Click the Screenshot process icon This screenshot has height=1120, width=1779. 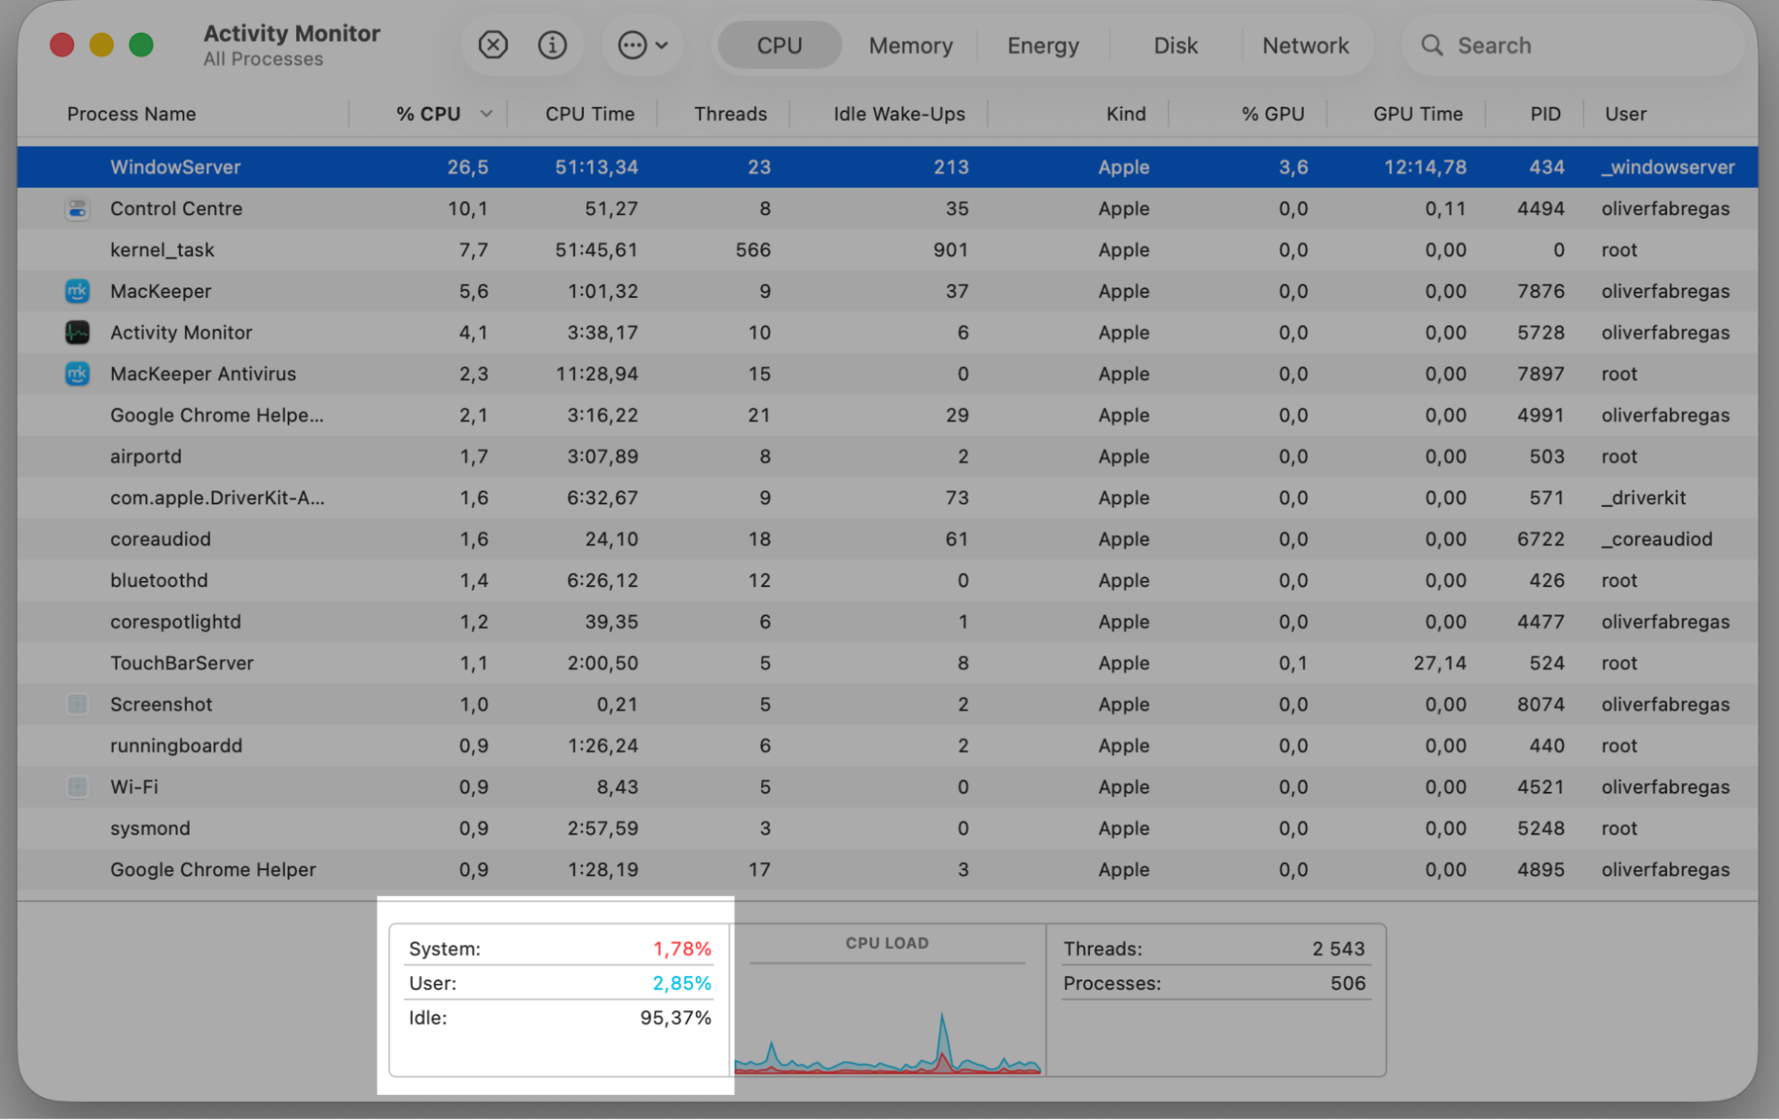click(77, 705)
